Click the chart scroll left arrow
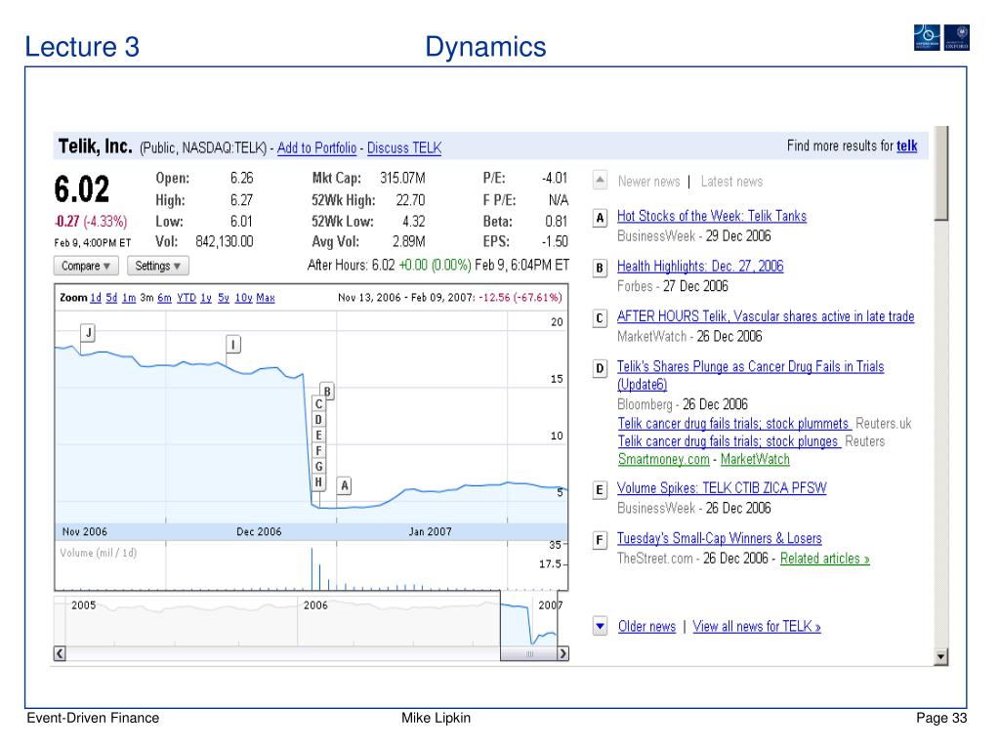Viewport: 1000px width, 750px height. pyautogui.click(x=61, y=653)
